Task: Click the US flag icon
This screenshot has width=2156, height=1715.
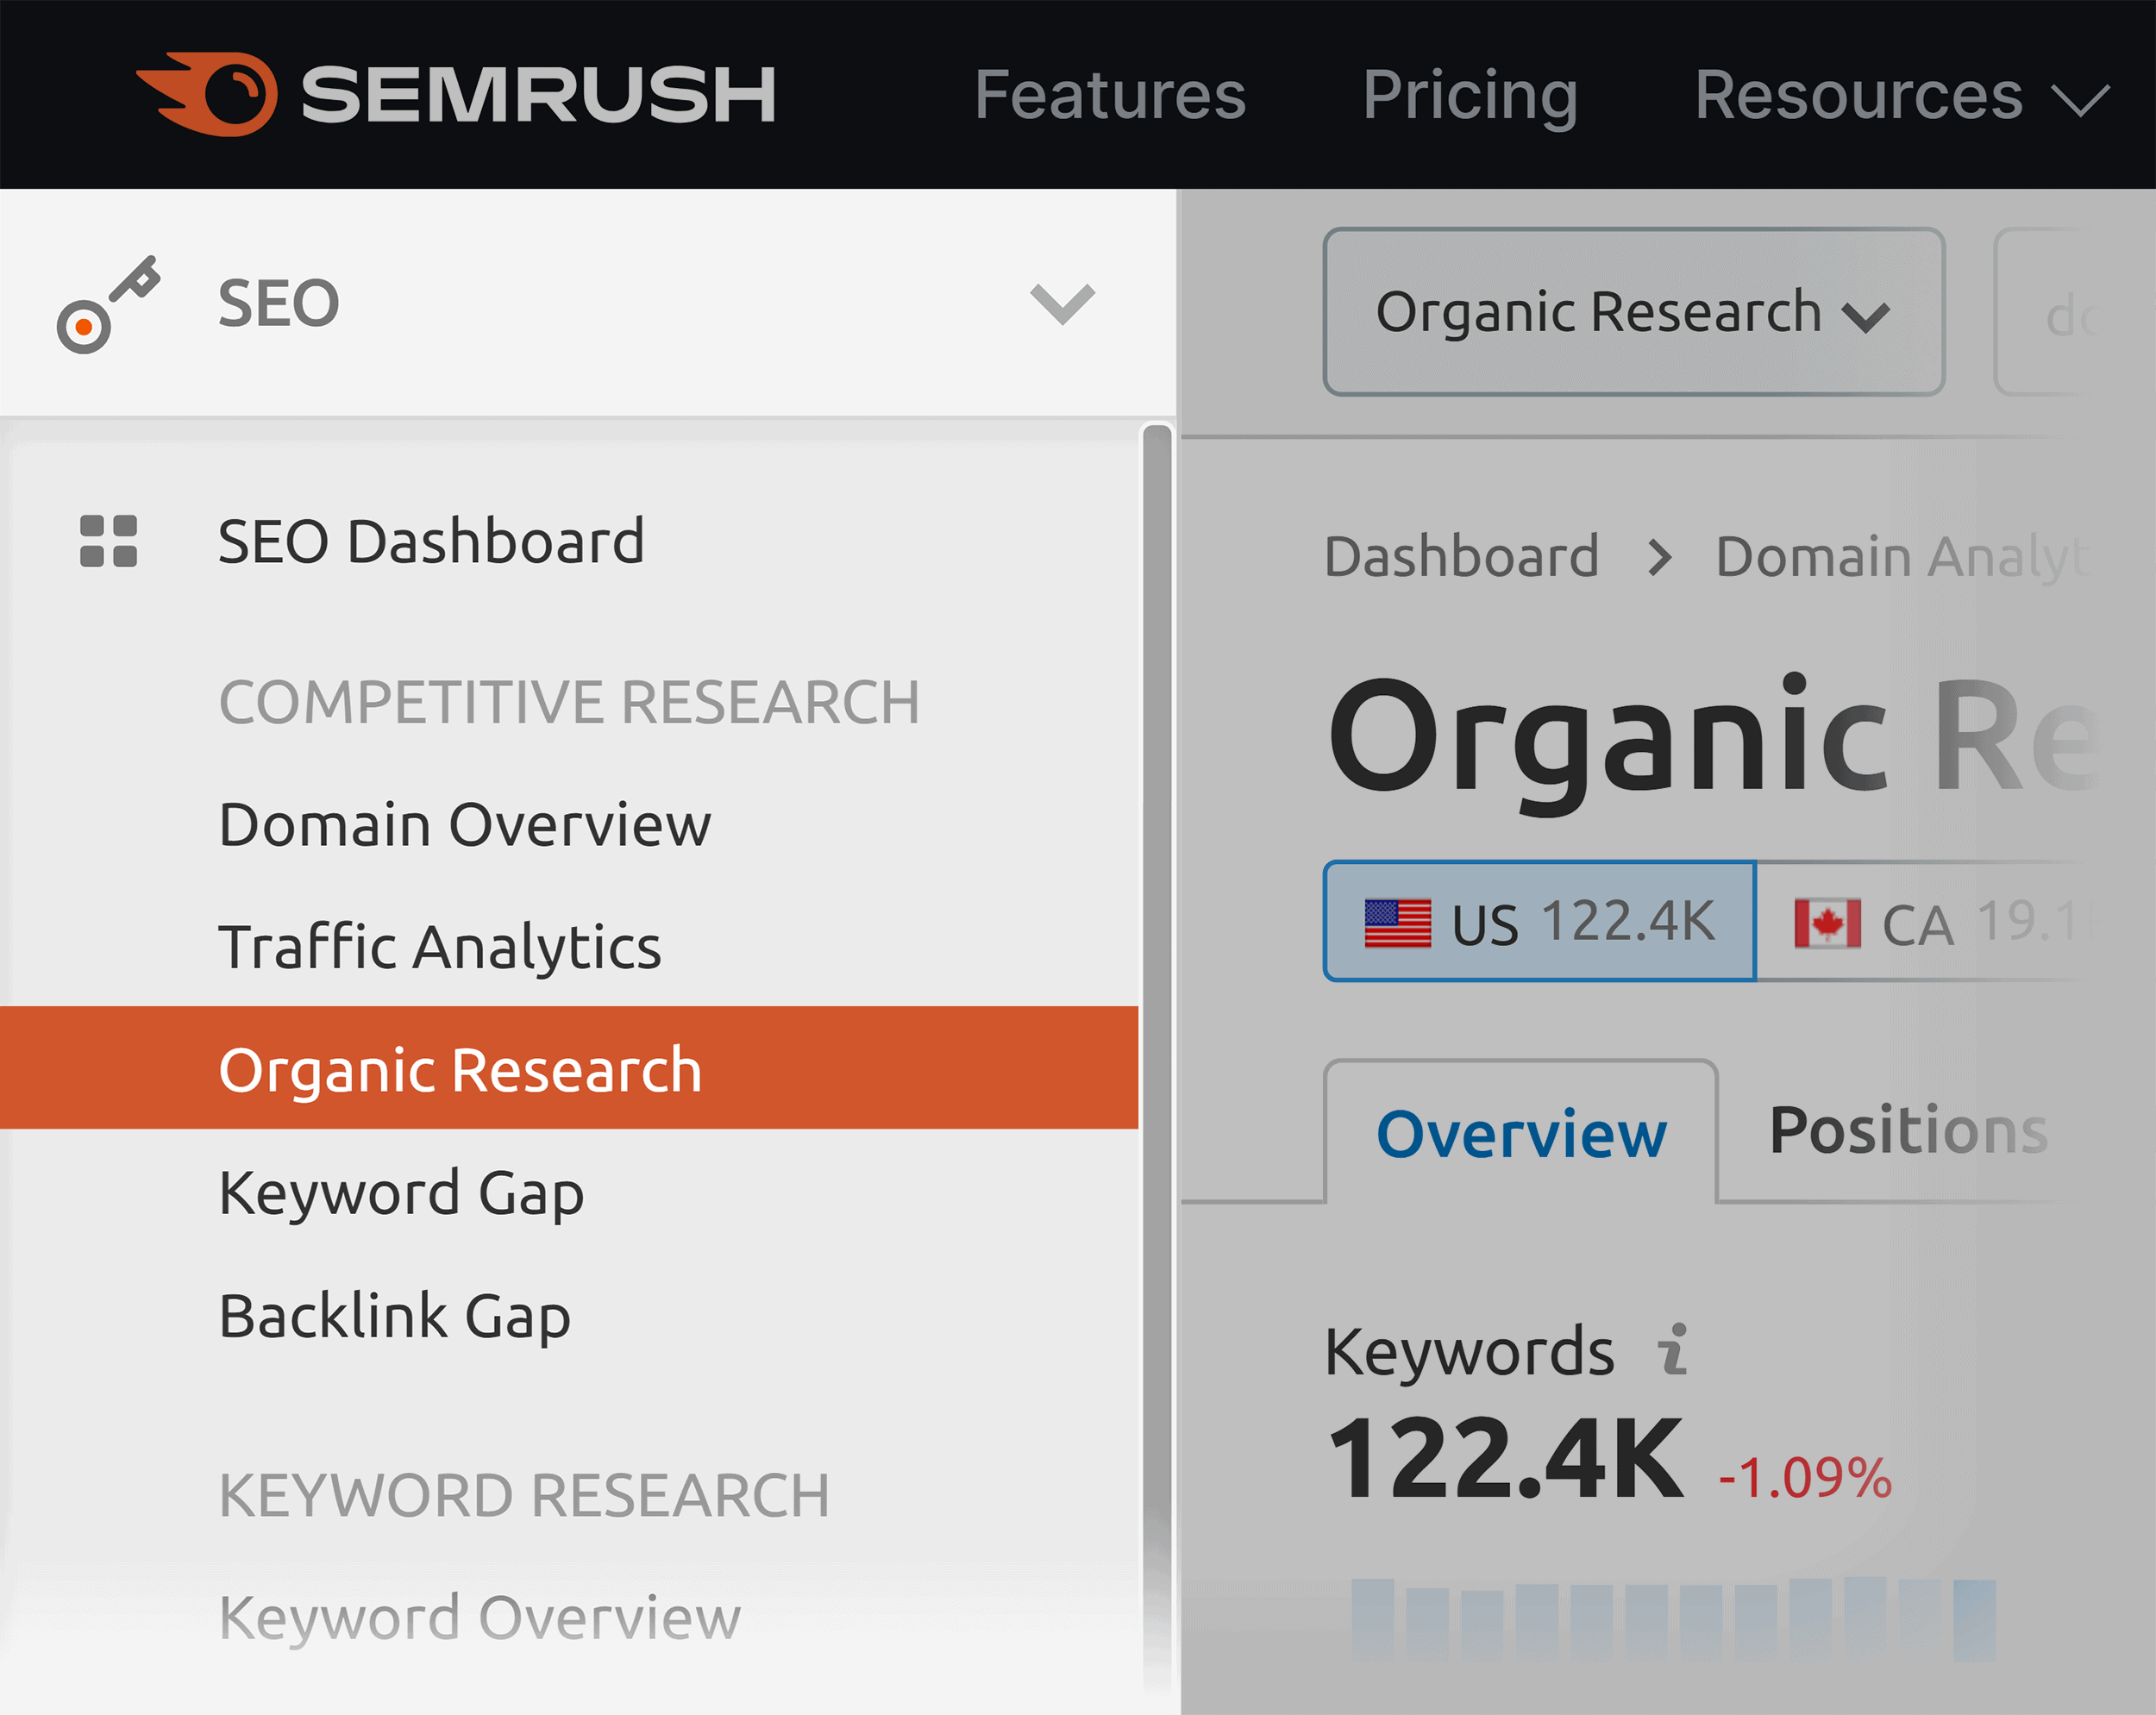Action: pos(1398,922)
